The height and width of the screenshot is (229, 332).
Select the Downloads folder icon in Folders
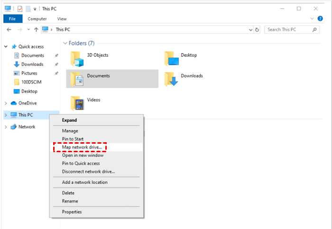coord(171,79)
